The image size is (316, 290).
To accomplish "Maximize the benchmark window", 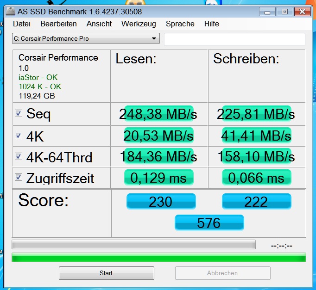I will tap(284, 12).
